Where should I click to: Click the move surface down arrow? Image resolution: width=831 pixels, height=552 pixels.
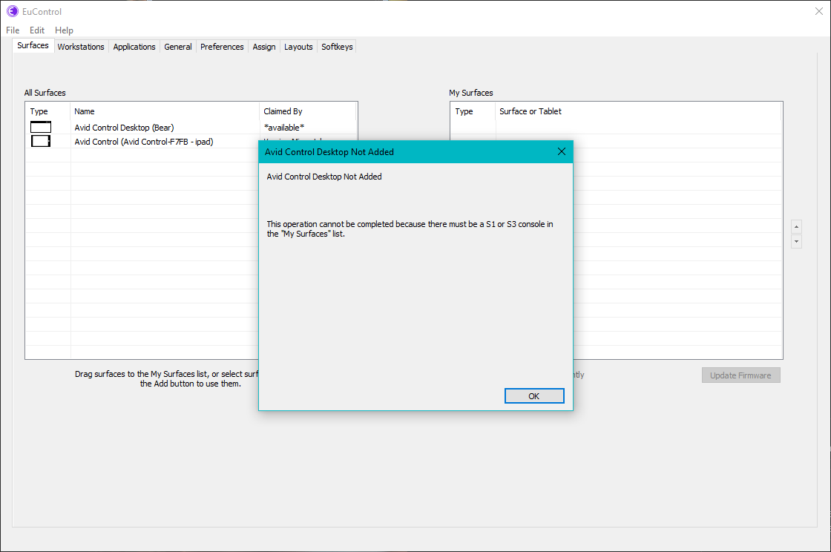point(796,242)
